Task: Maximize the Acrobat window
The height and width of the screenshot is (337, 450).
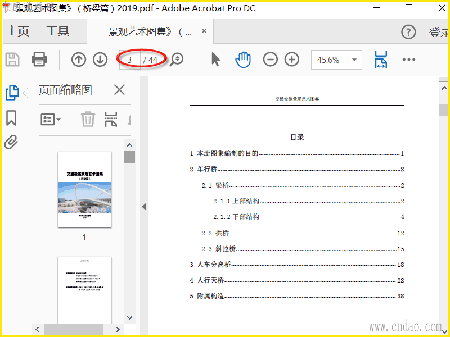Action: (x=409, y=8)
